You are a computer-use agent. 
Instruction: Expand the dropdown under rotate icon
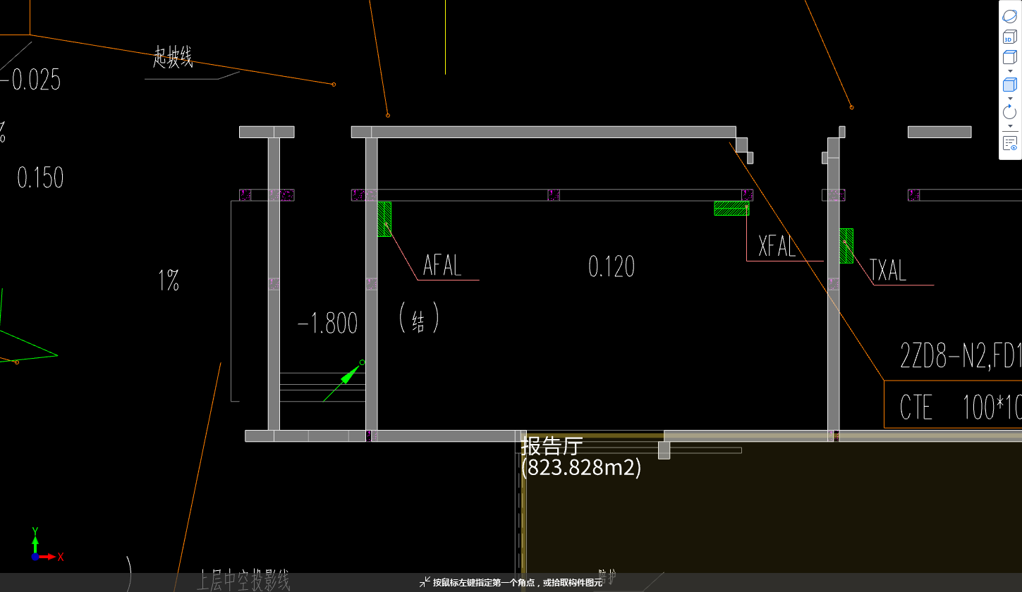tap(1009, 126)
